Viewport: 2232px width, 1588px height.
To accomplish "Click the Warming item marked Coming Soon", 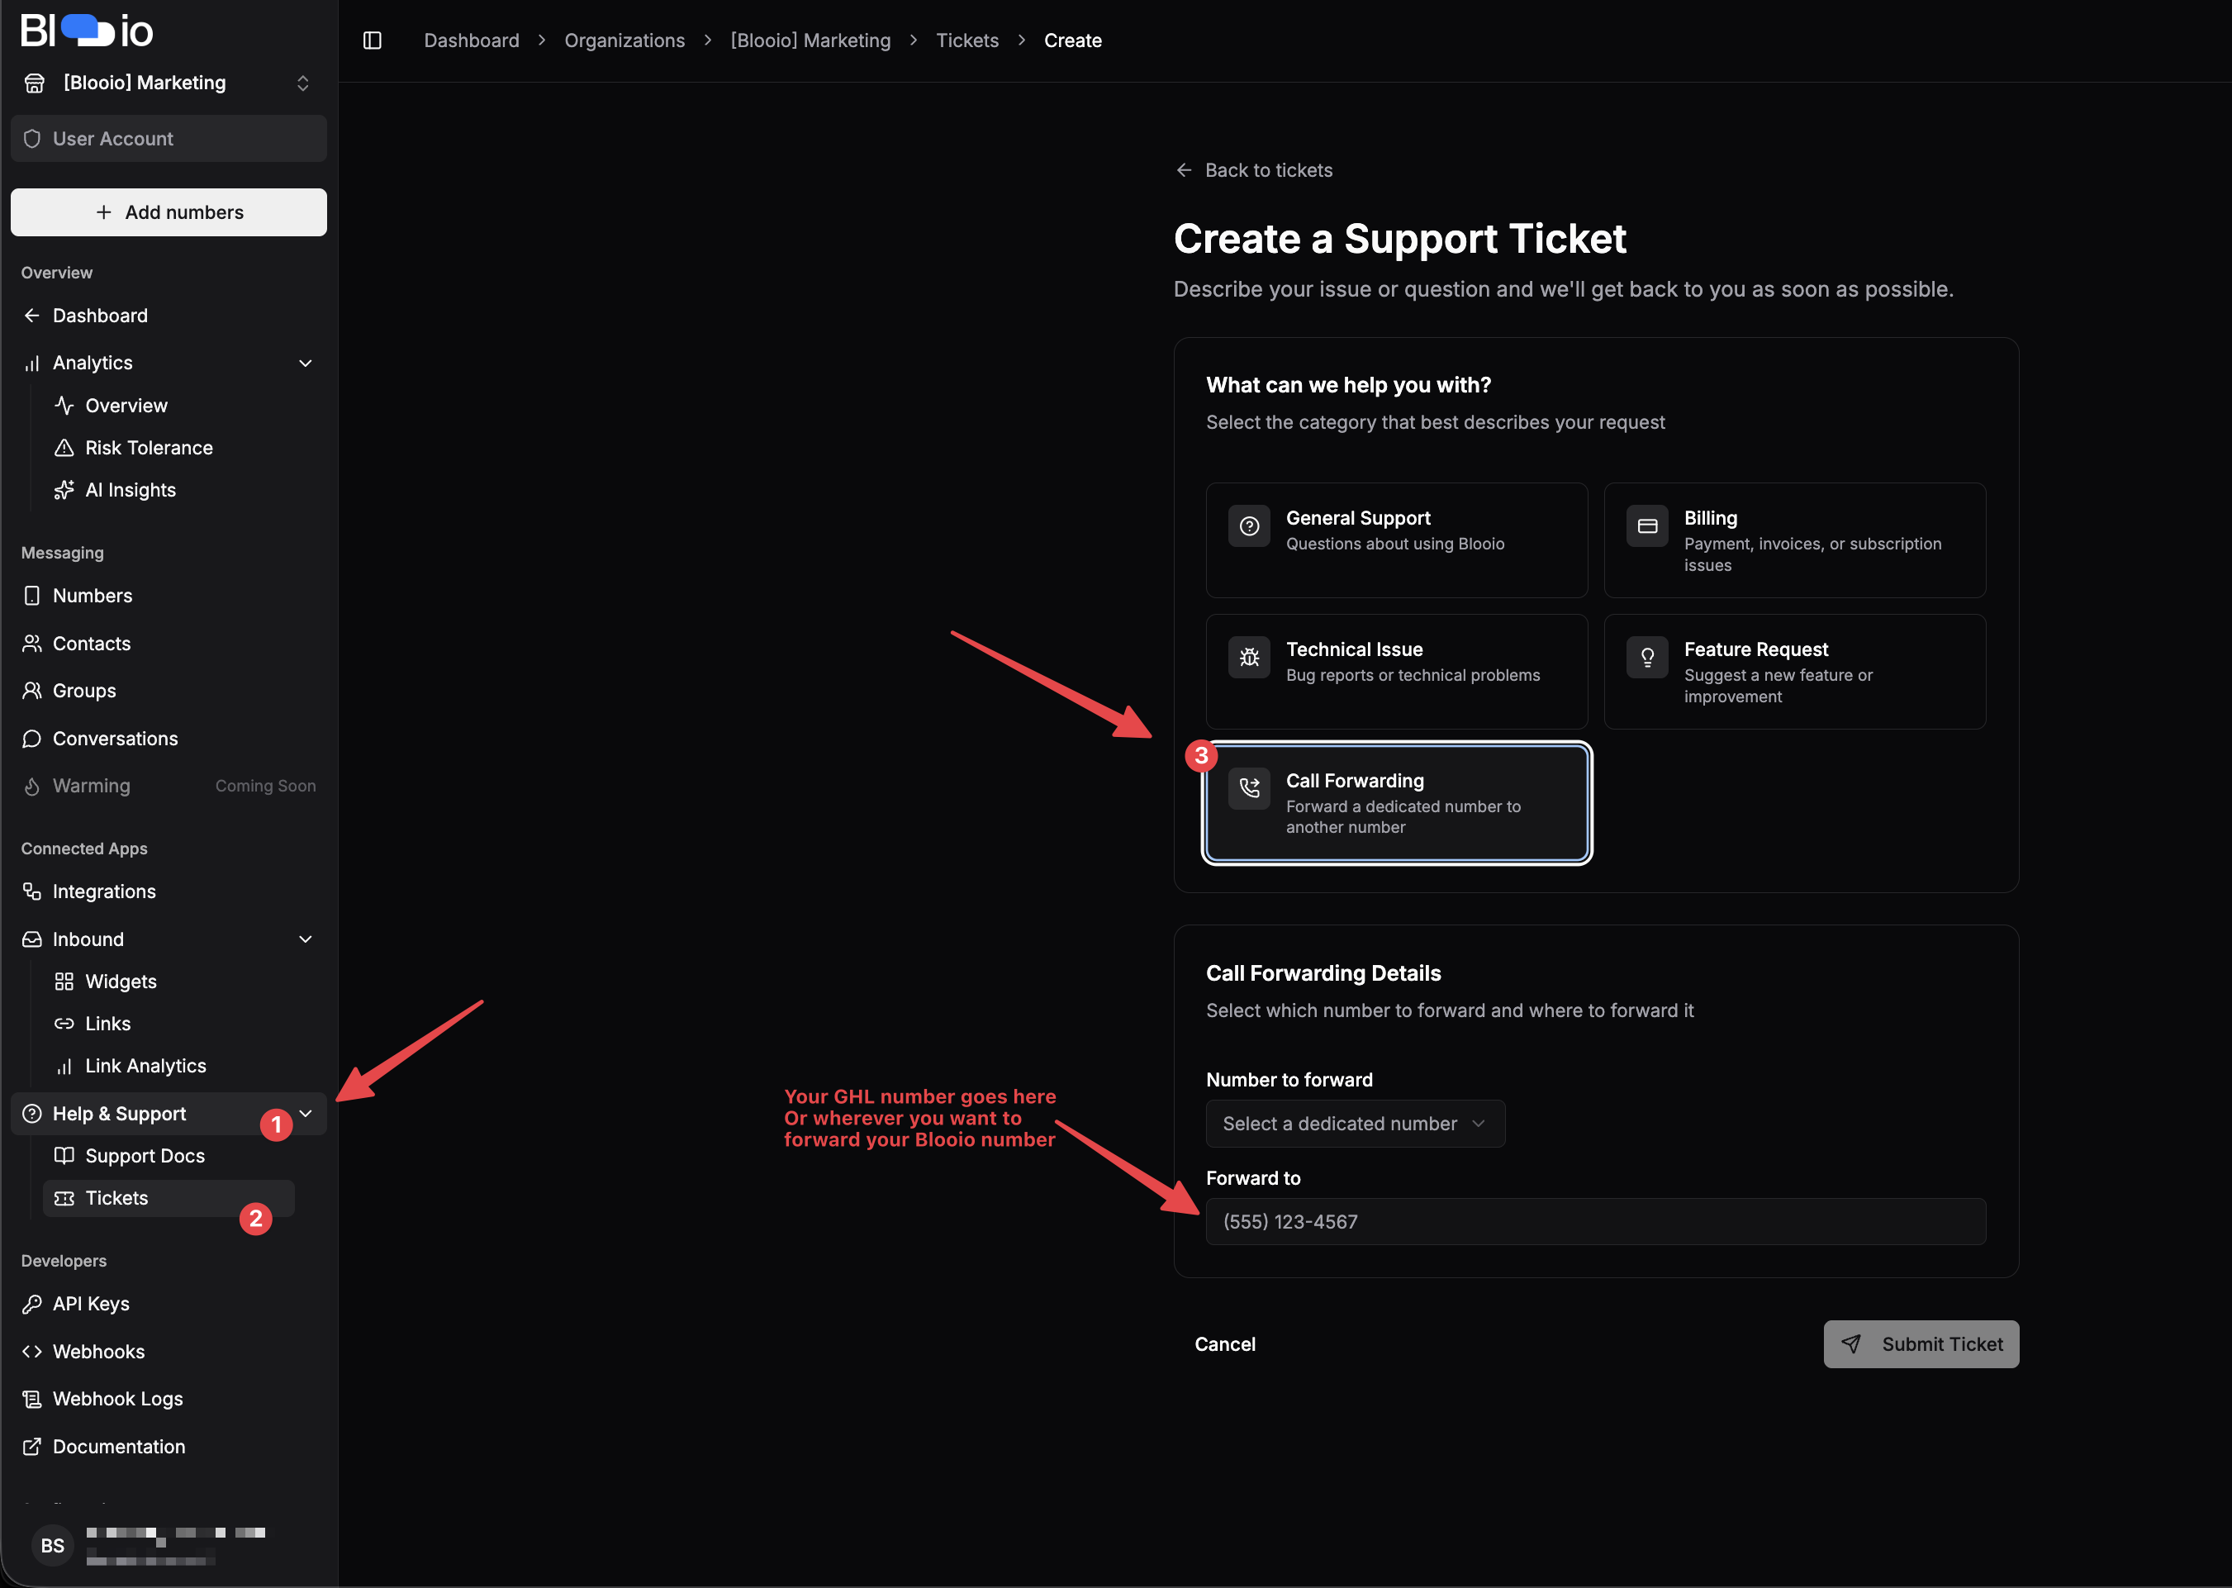I will tap(169, 787).
